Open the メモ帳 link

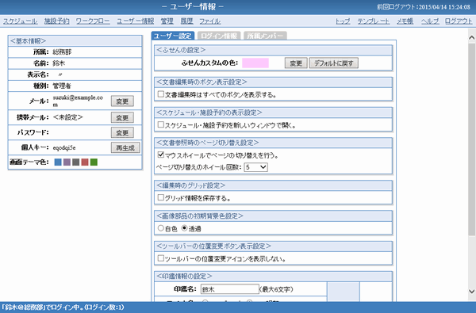(x=405, y=21)
